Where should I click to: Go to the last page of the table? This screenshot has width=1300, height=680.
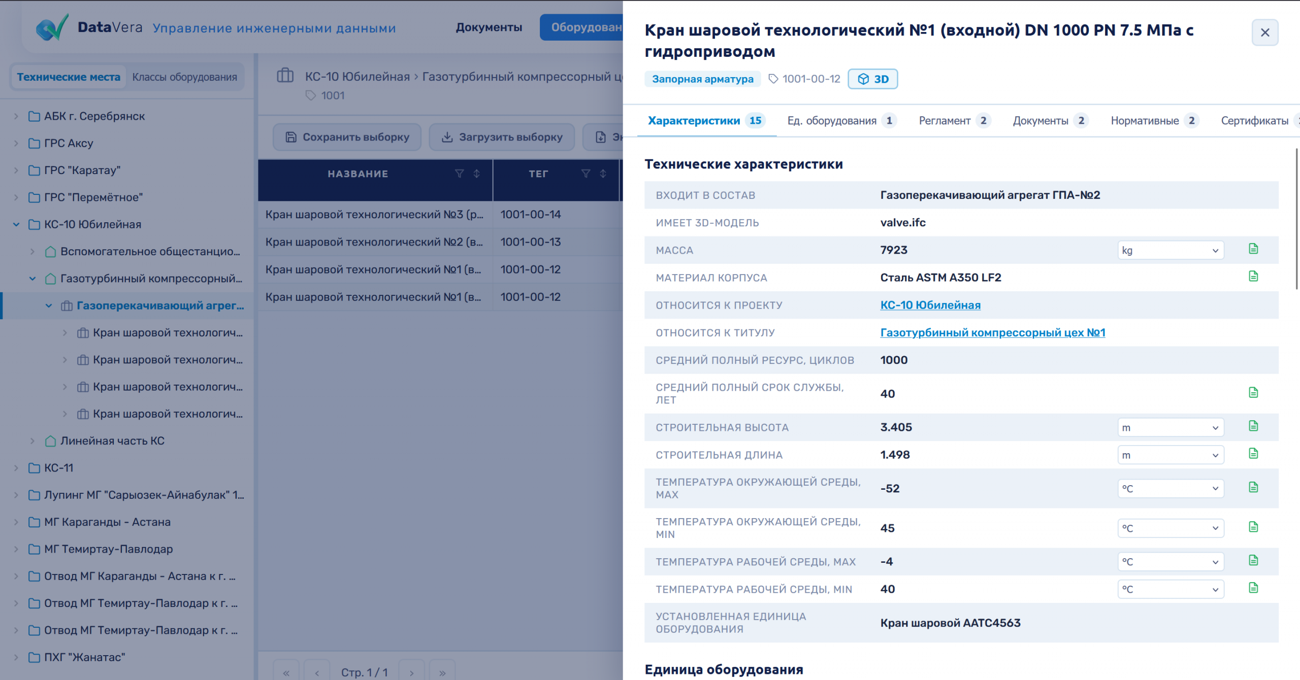coord(442,672)
